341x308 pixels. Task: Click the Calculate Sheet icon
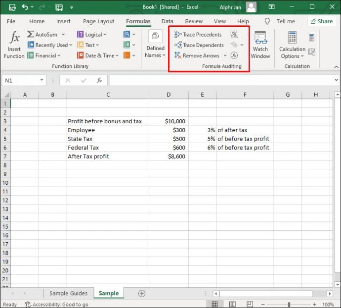pyautogui.click(x=312, y=52)
